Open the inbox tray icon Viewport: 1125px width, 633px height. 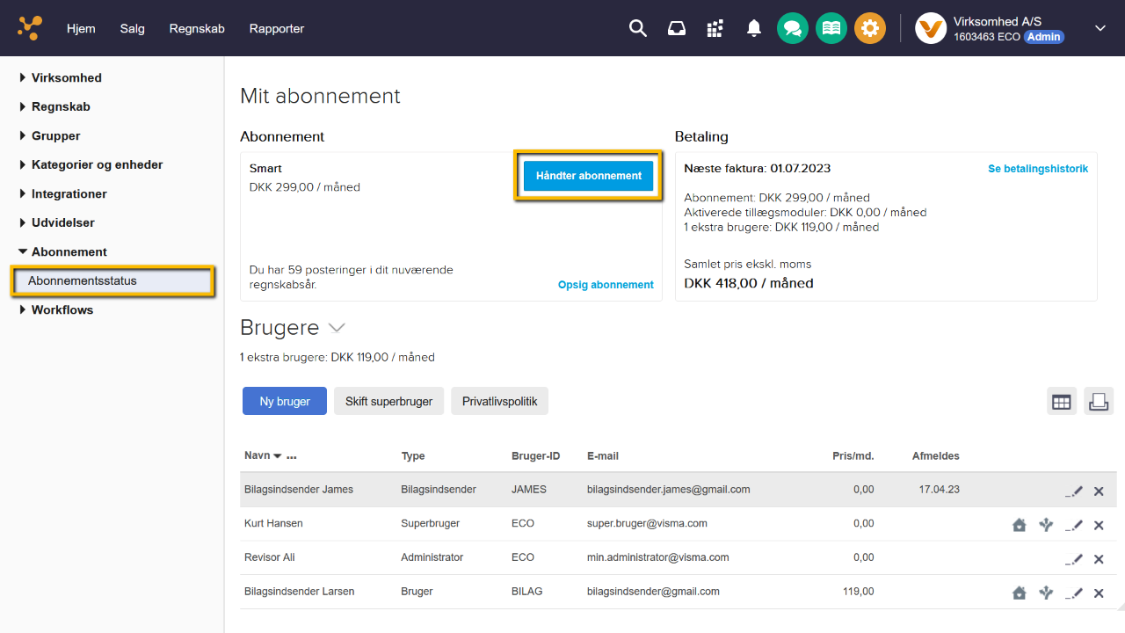click(x=676, y=28)
